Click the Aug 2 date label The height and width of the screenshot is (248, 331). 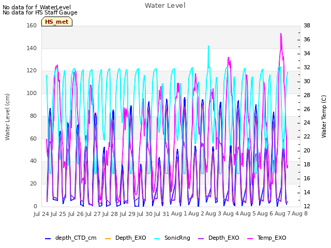pos(196,214)
